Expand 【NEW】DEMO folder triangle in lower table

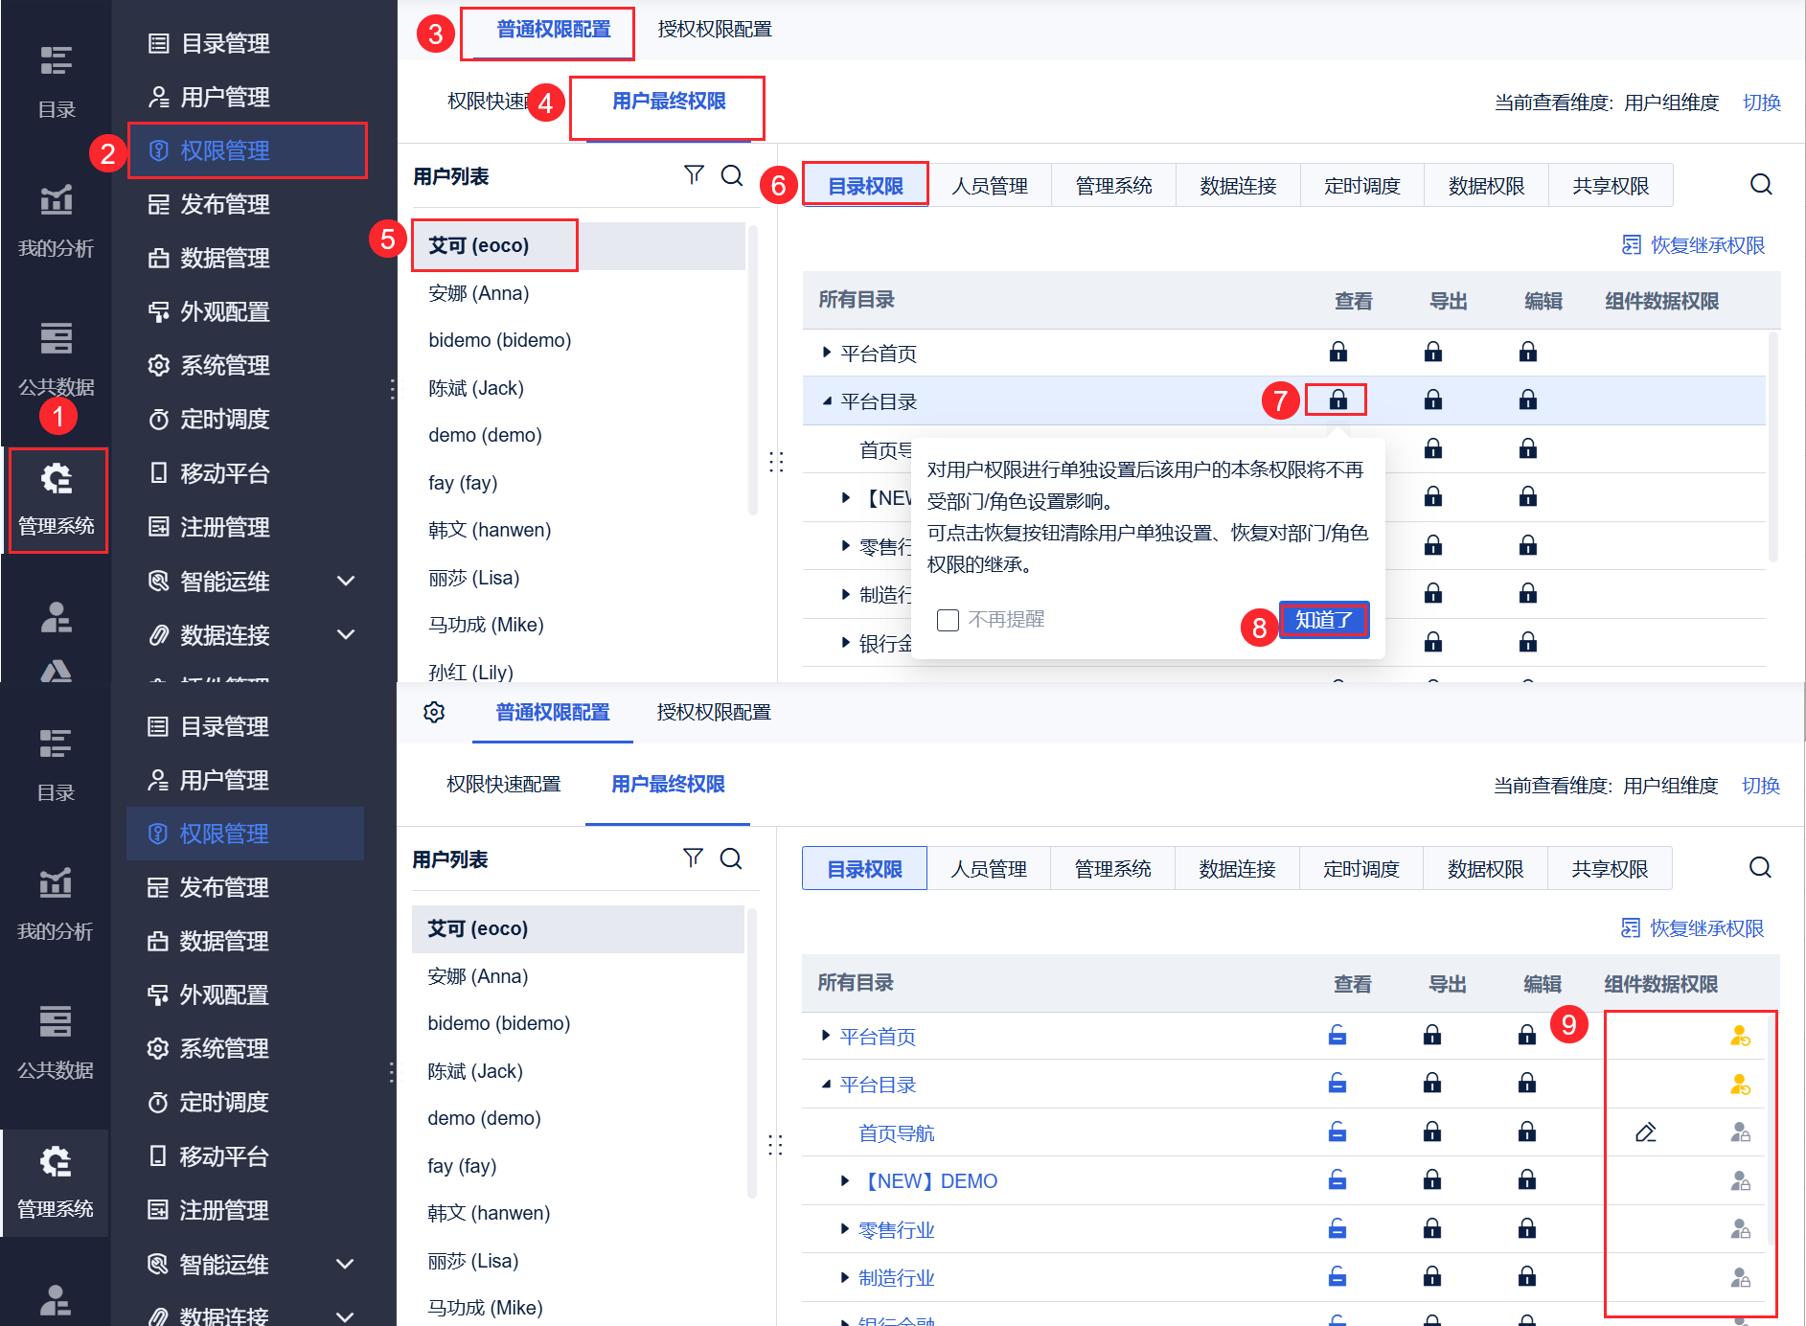click(844, 1180)
